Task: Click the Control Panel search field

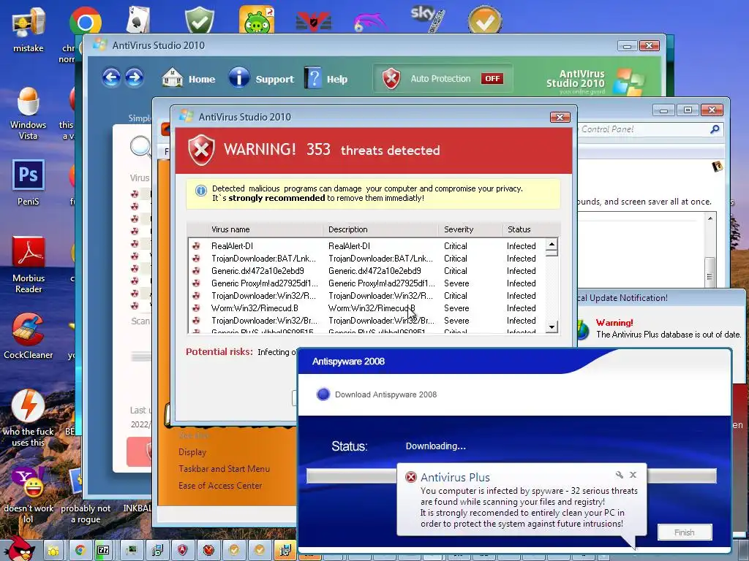Action: (642, 129)
